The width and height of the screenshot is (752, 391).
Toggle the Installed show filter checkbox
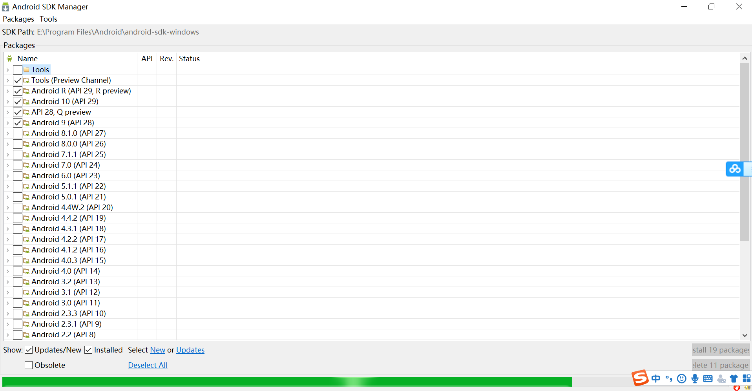(88, 350)
